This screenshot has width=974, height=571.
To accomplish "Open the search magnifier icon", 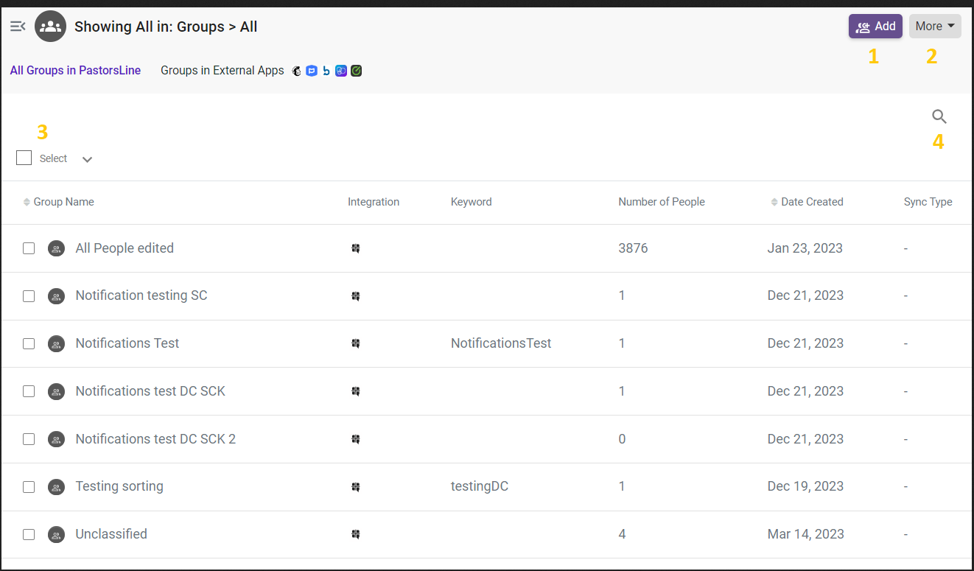I will (939, 116).
